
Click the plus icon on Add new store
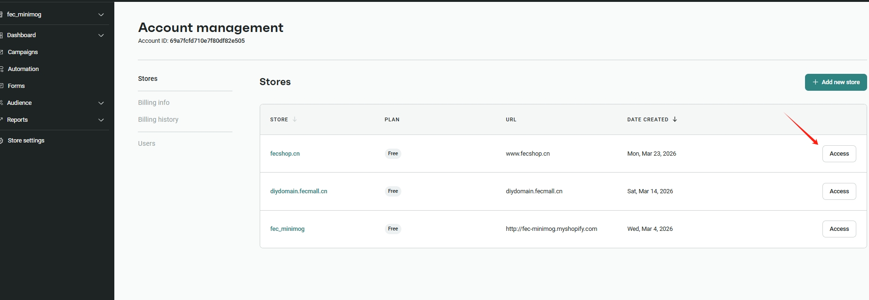(x=815, y=82)
